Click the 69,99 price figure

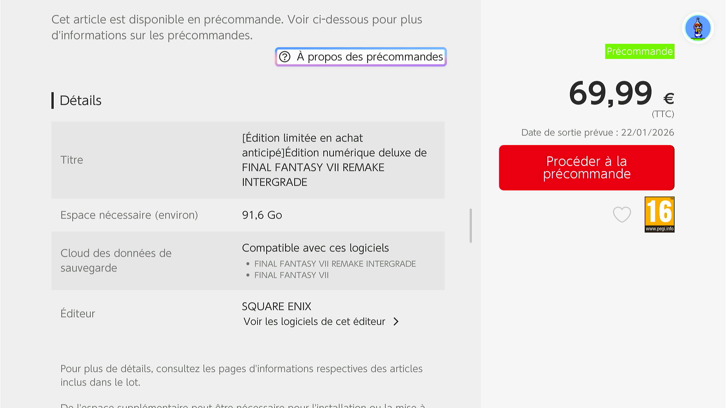coord(610,93)
